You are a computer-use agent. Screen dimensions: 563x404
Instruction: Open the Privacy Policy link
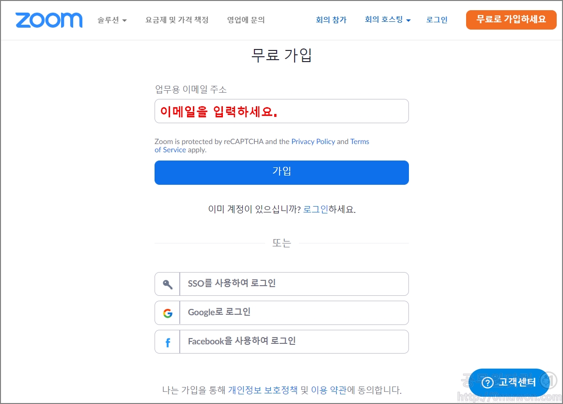click(313, 142)
